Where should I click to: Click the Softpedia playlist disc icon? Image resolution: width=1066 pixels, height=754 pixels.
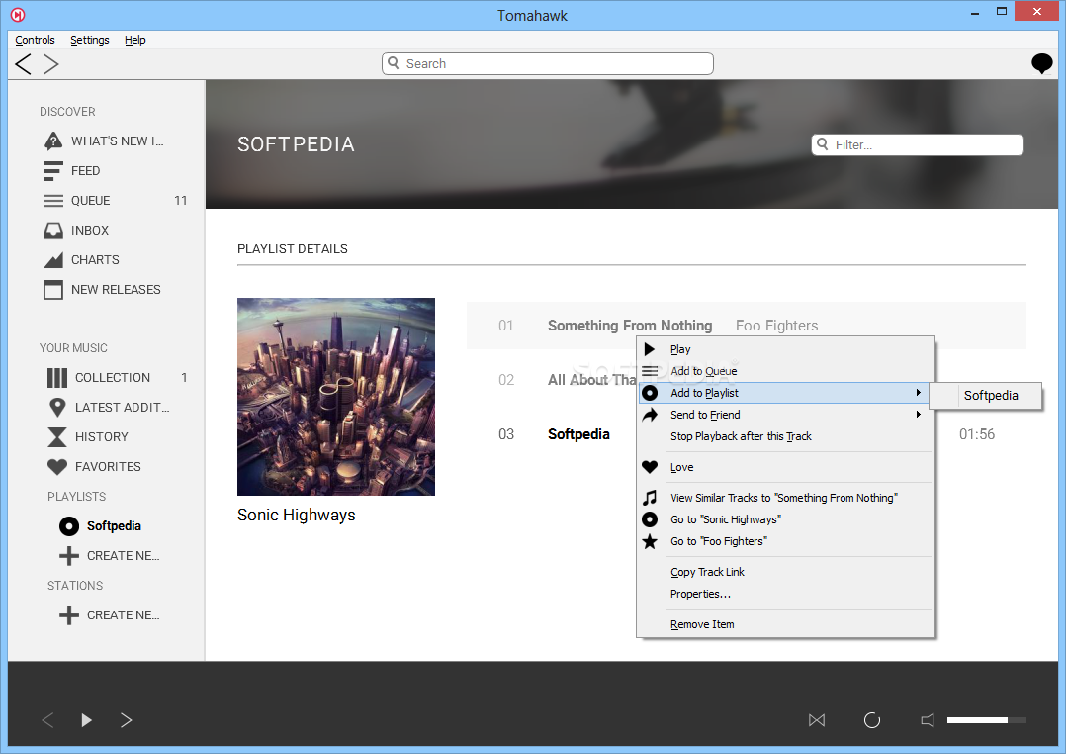pos(68,526)
